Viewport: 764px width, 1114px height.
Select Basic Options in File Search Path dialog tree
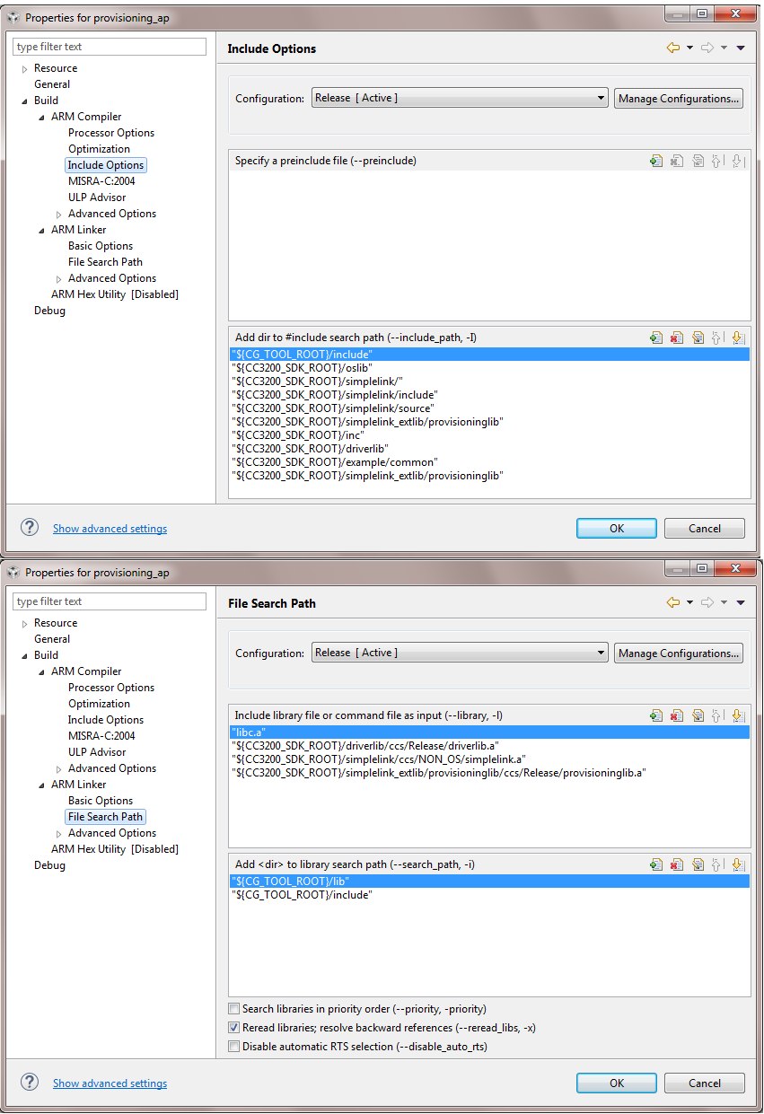coord(101,801)
